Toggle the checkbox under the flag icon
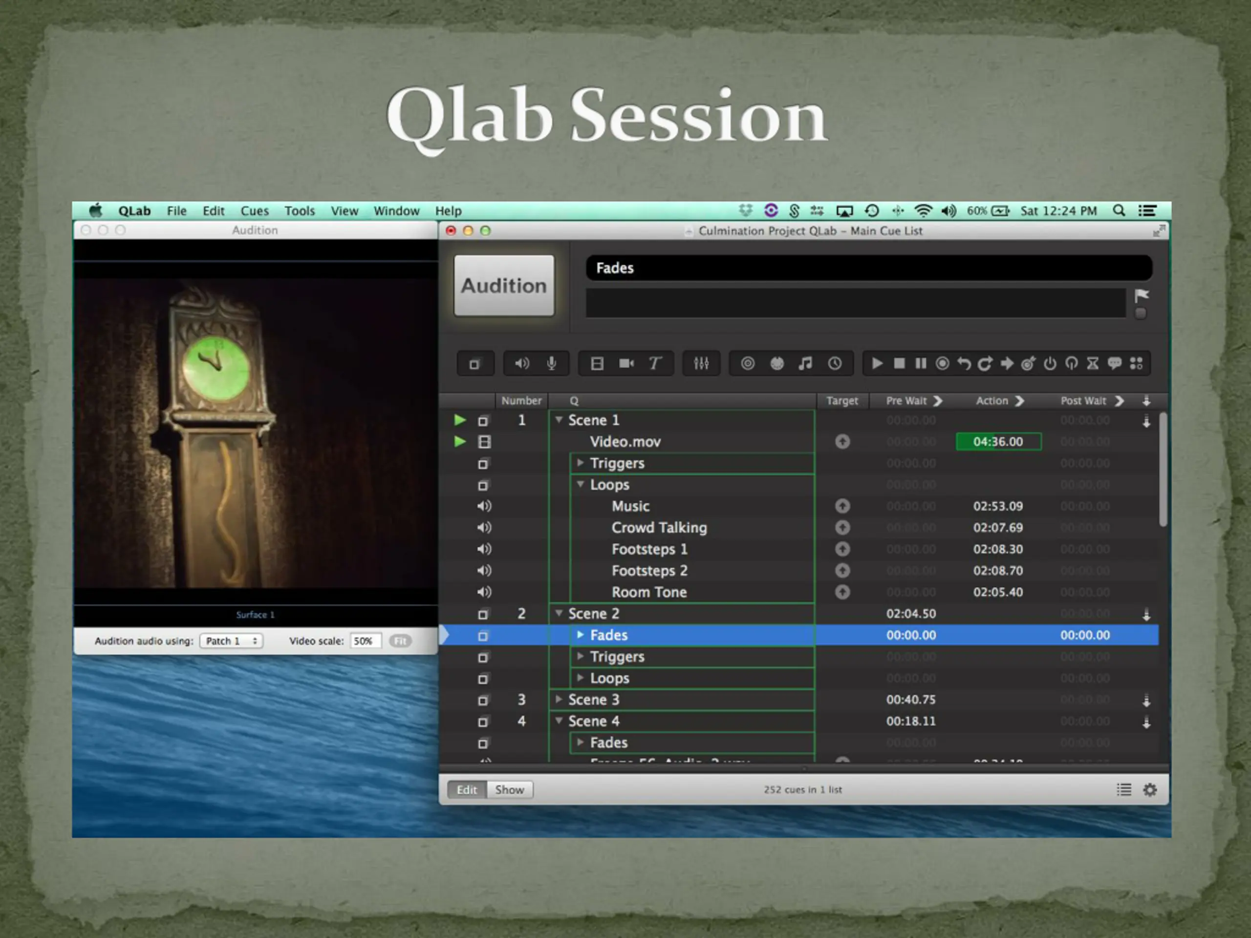The height and width of the screenshot is (938, 1251). click(x=1140, y=313)
